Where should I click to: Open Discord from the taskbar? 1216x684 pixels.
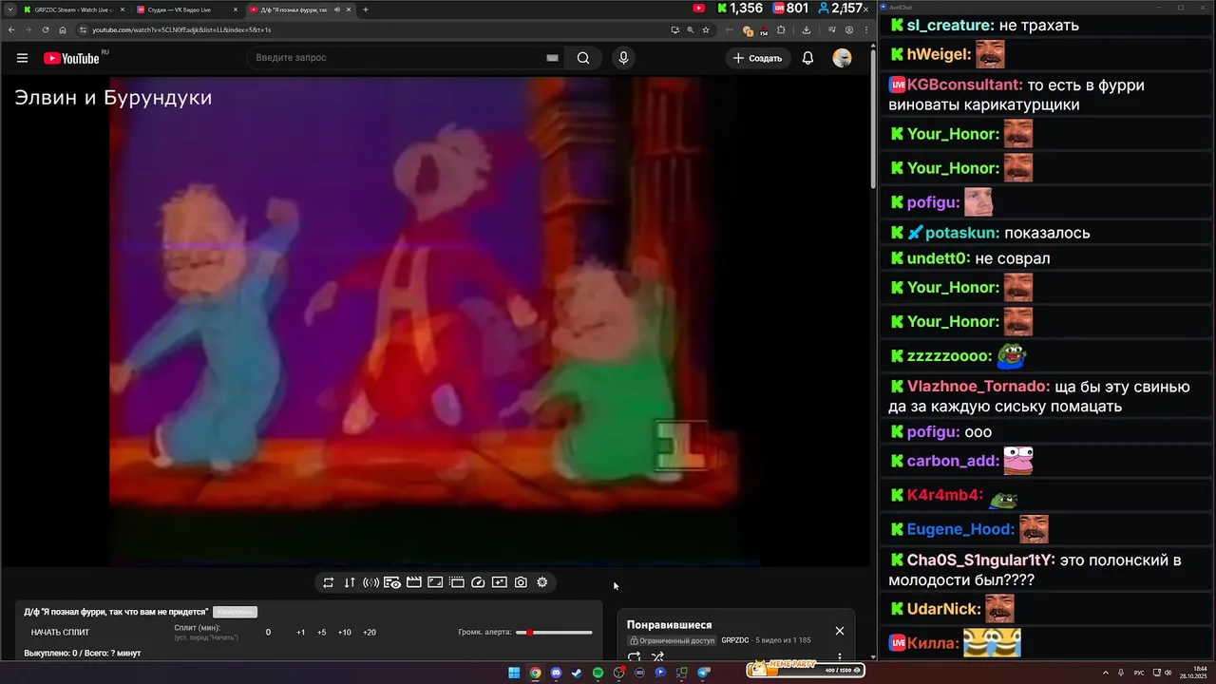coord(556,673)
